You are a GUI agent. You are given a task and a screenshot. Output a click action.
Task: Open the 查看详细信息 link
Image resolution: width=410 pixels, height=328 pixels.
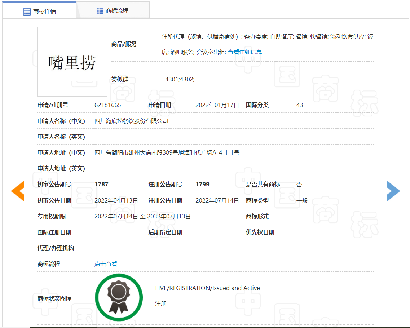[245, 52]
